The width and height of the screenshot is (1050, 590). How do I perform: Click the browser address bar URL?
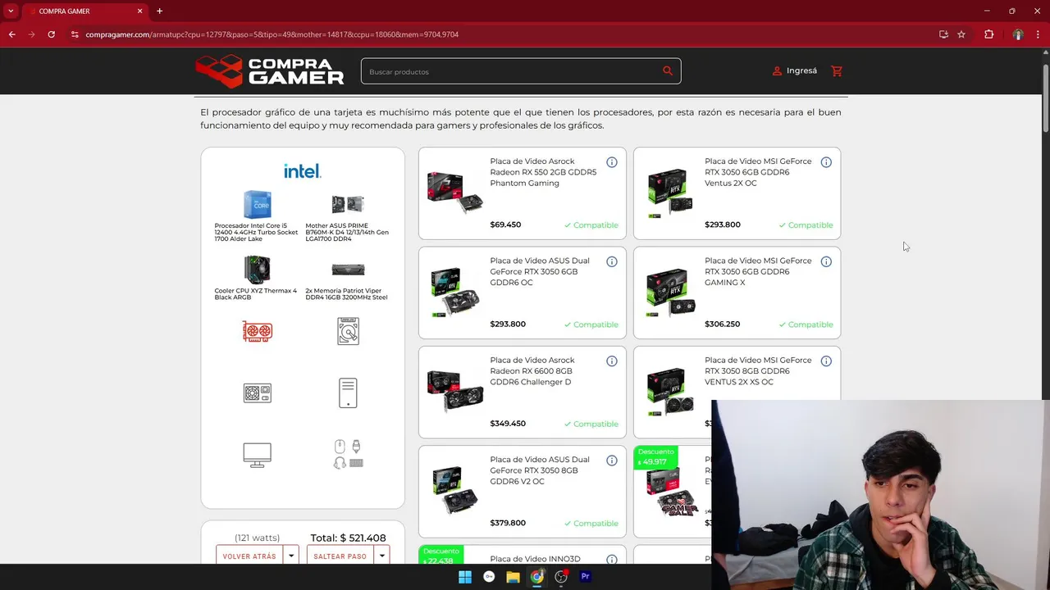tap(272, 34)
